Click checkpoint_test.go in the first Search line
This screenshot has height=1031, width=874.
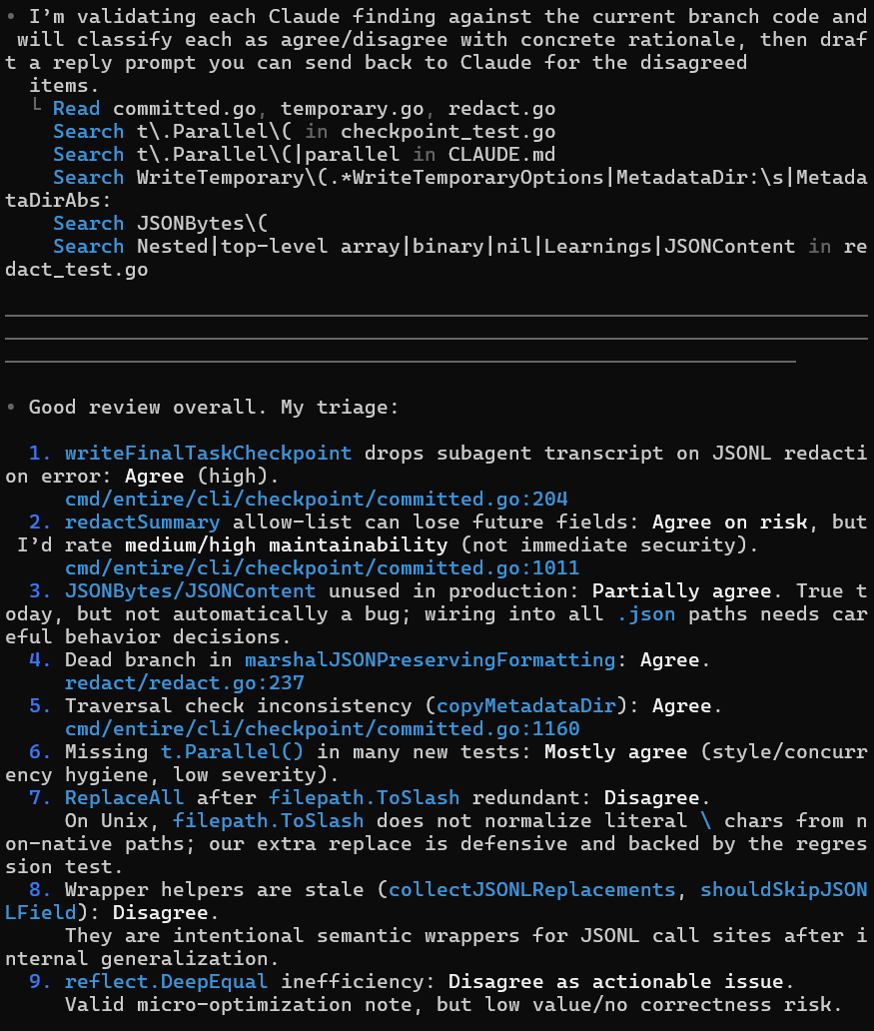click(447, 132)
